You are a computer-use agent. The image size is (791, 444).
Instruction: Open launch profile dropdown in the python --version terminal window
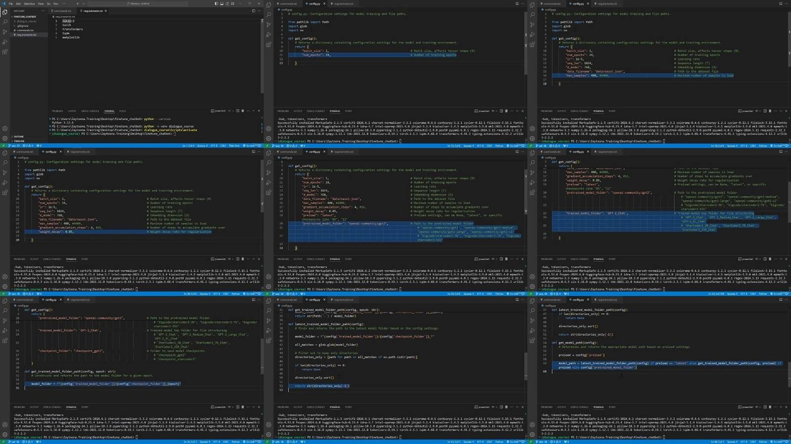[233, 111]
